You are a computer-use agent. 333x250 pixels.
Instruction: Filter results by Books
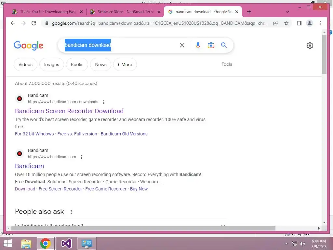tap(77, 64)
